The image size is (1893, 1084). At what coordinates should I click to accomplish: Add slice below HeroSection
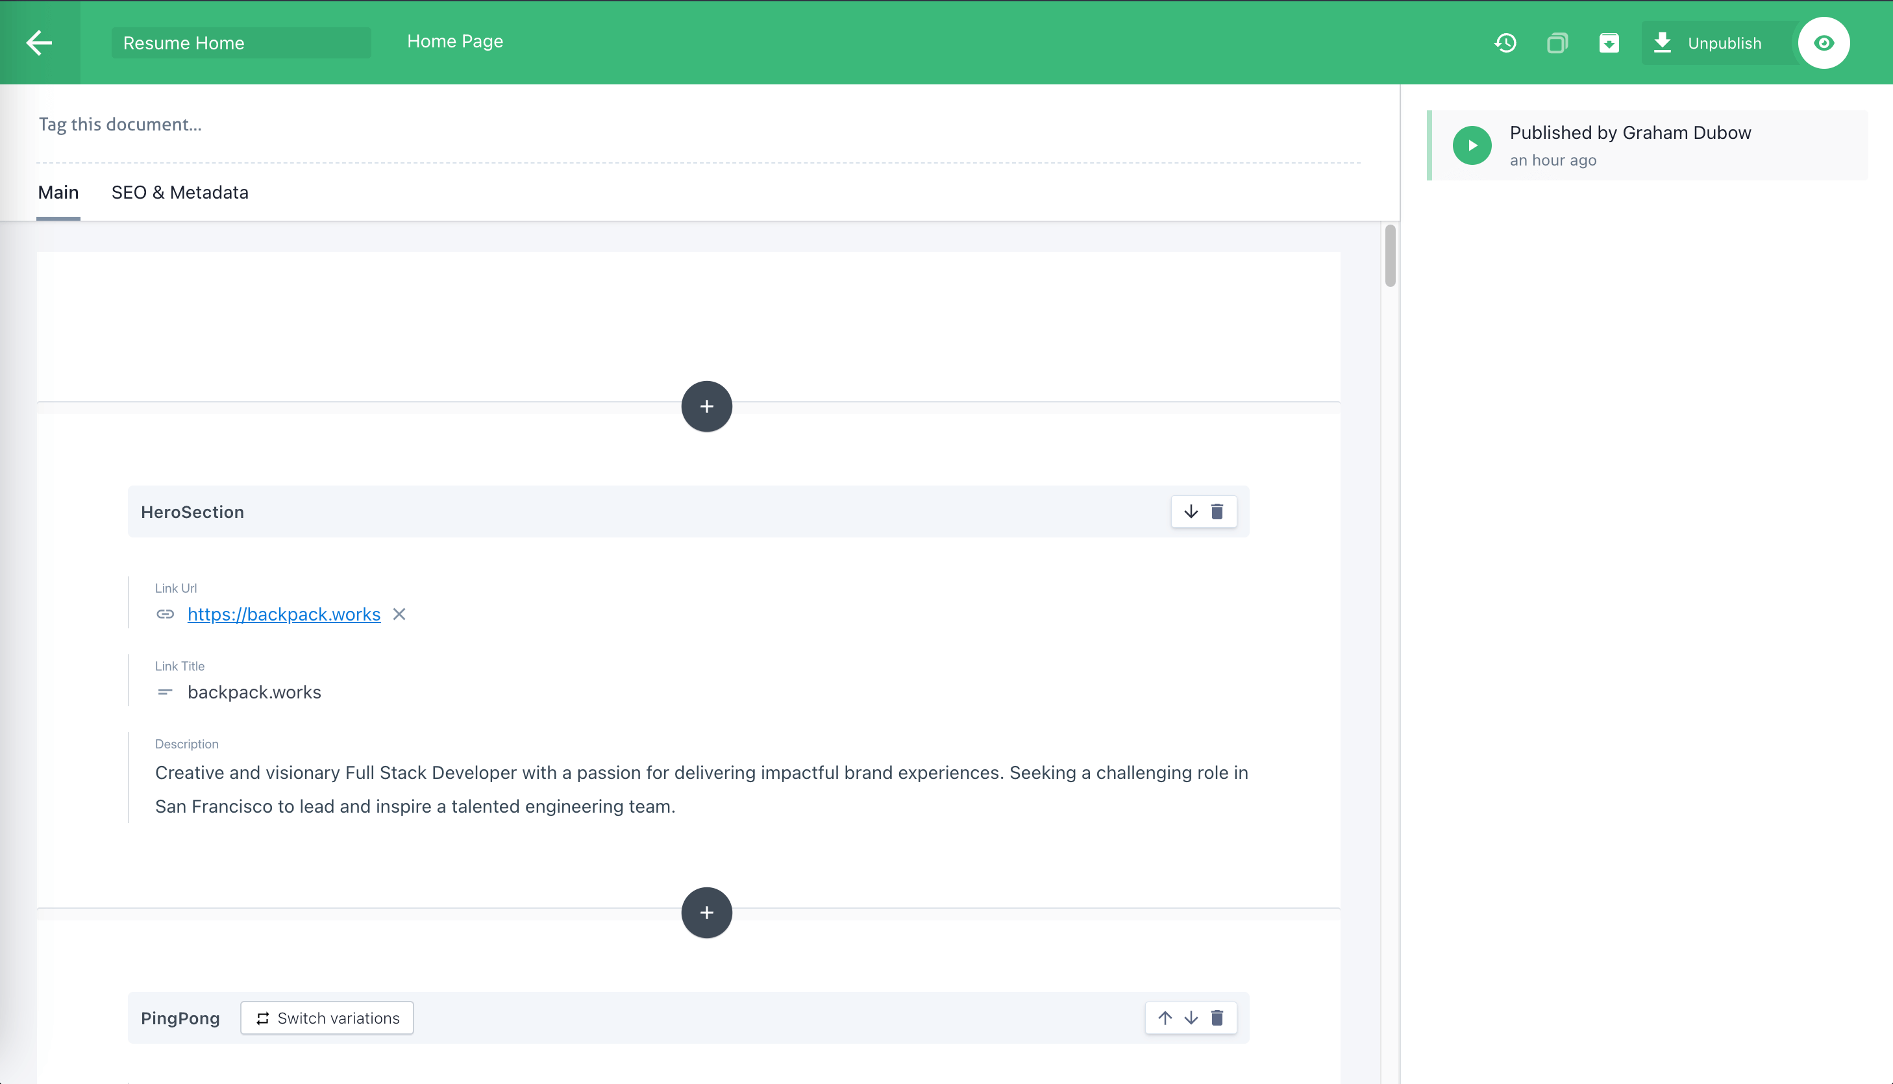pos(706,913)
